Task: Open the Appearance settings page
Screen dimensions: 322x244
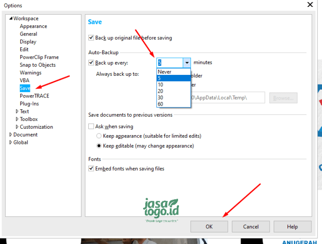Action: coord(33,27)
